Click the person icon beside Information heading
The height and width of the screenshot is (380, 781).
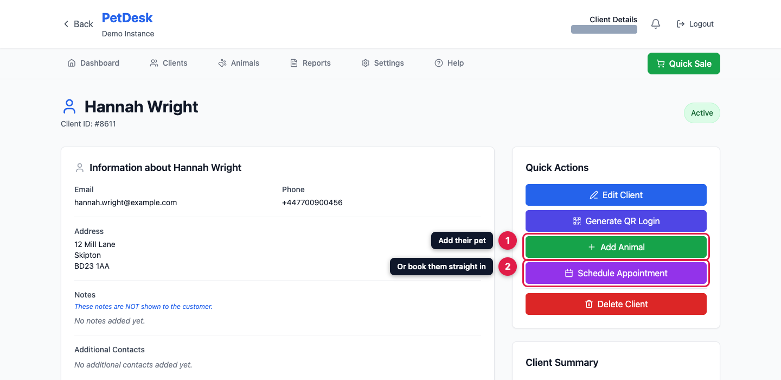pos(80,168)
